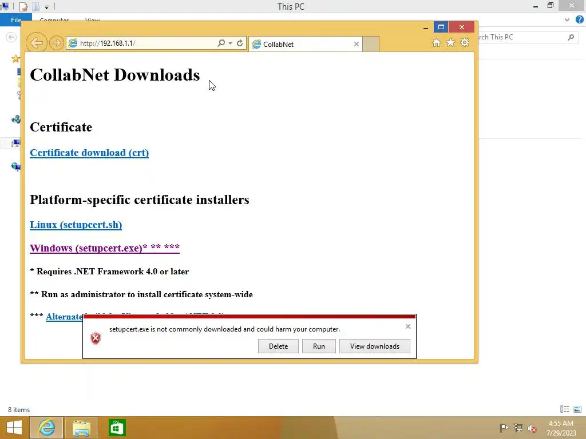Open Action Center flag in system tray
586x439 pixels.
[x=504, y=428]
